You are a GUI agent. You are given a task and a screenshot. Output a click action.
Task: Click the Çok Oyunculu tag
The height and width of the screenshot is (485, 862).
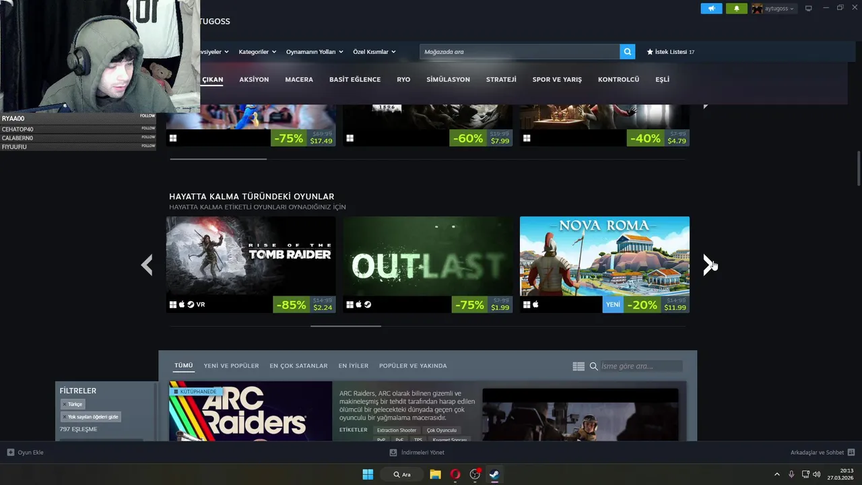(442, 430)
